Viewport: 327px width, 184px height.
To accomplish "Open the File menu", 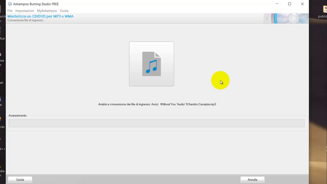I will pos(10,11).
